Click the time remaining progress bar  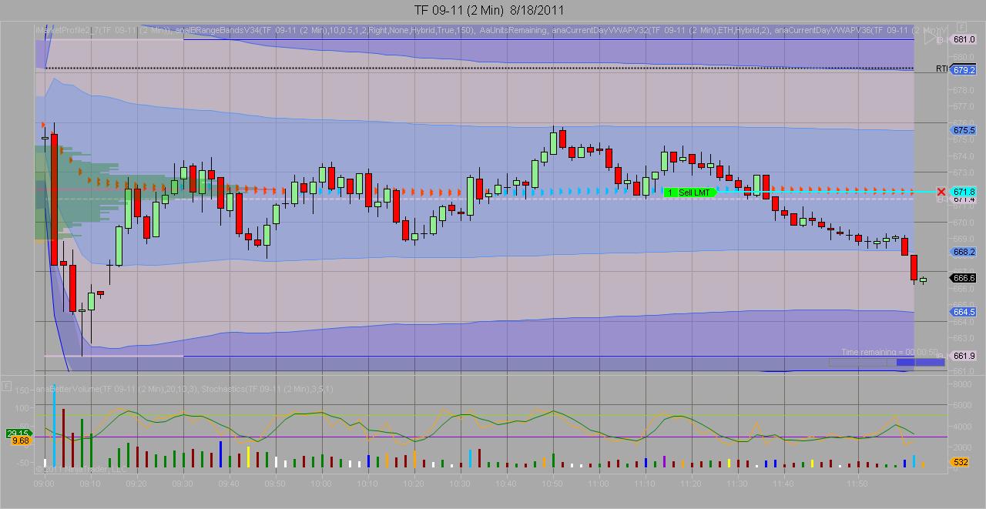[887, 362]
